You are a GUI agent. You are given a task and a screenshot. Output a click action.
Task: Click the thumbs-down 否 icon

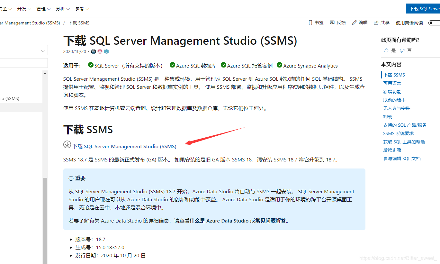tap(402, 50)
